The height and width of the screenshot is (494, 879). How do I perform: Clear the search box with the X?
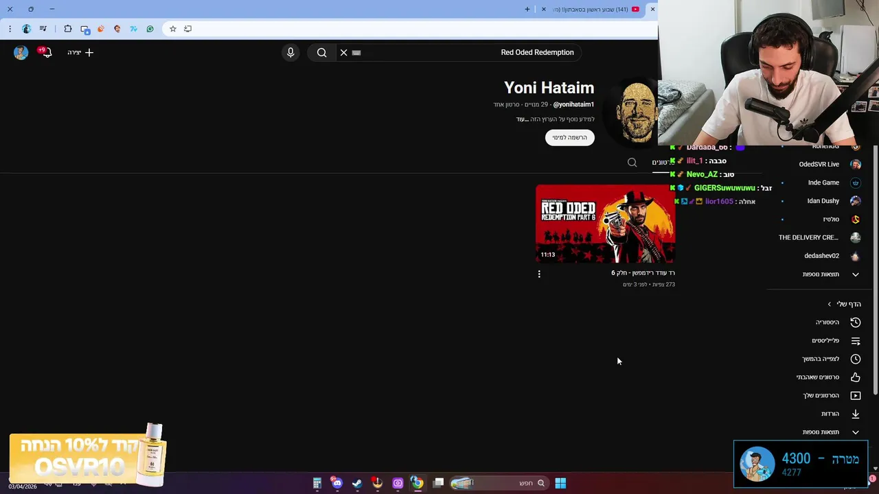[x=344, y=52]
